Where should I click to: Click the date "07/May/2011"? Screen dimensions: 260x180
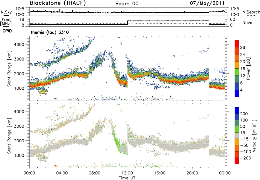207,3
